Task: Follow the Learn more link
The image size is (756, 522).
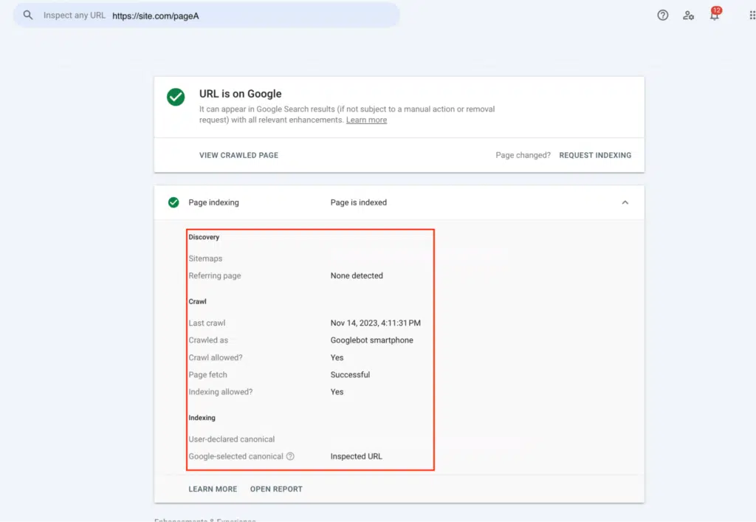Action: (366, 120)
